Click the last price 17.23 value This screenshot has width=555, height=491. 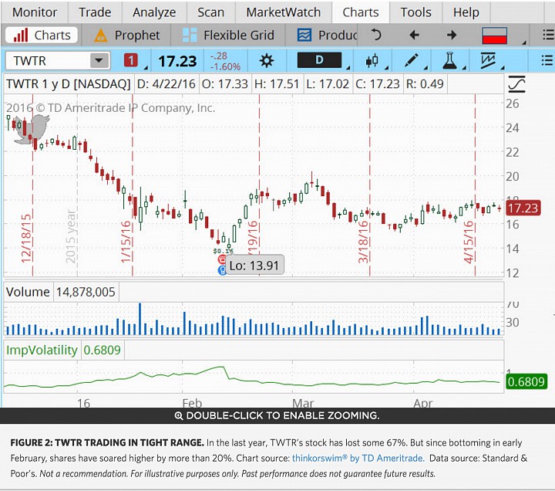pyautogui.click(x=177, y=61)
